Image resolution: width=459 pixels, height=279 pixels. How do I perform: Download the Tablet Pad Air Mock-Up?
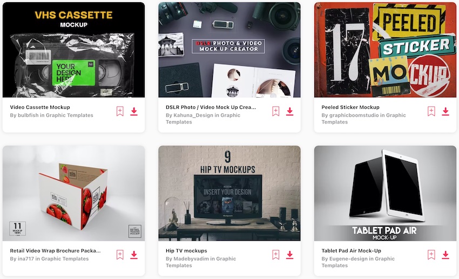point(446,255)
